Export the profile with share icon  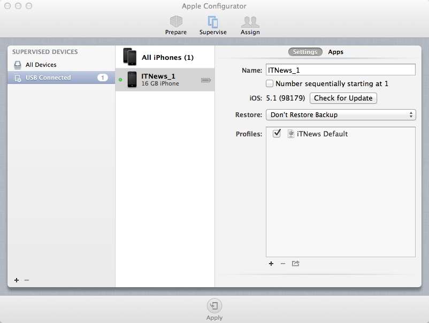tap(295, 264)
